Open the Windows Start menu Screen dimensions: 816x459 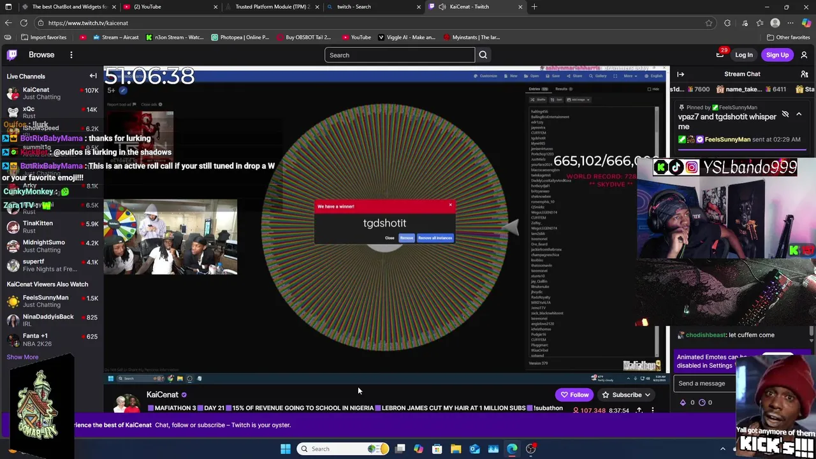click(286, 449)
